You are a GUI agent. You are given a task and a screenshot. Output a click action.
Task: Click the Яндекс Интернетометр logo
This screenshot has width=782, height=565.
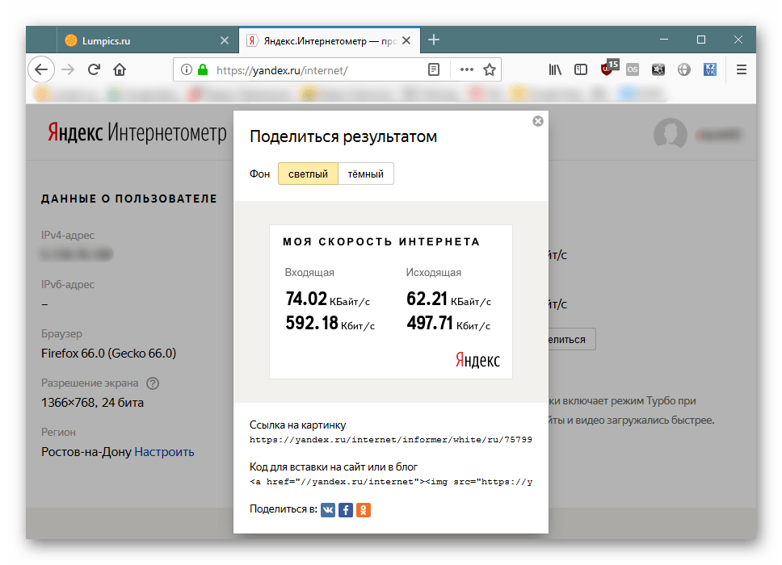coord(137,133)
